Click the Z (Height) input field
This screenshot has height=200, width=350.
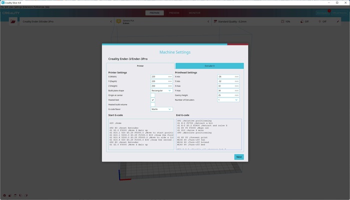[x=162, y=86]
